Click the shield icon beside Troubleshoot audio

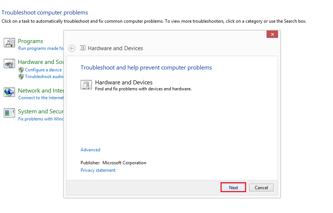point(21,77)
